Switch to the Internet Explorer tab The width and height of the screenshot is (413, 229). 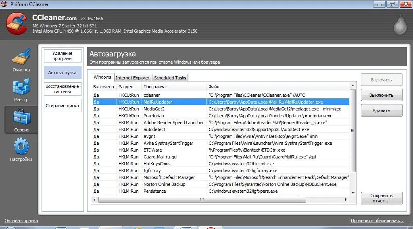click(x=132, y=78)
